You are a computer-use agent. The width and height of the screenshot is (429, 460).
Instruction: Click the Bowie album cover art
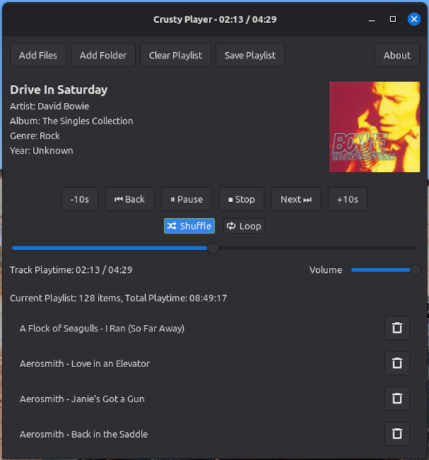click(375, 126)
